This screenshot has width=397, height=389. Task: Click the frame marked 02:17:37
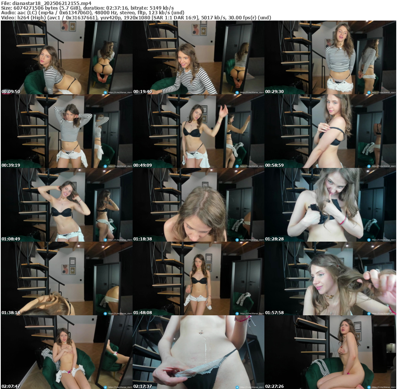tap(198, 352)
